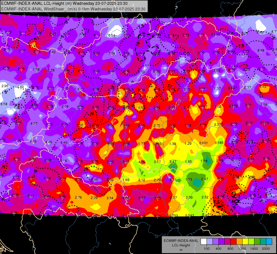Click the wind shear value '1.53'
This screenshot has width=277, height=254.
[189, 179]
